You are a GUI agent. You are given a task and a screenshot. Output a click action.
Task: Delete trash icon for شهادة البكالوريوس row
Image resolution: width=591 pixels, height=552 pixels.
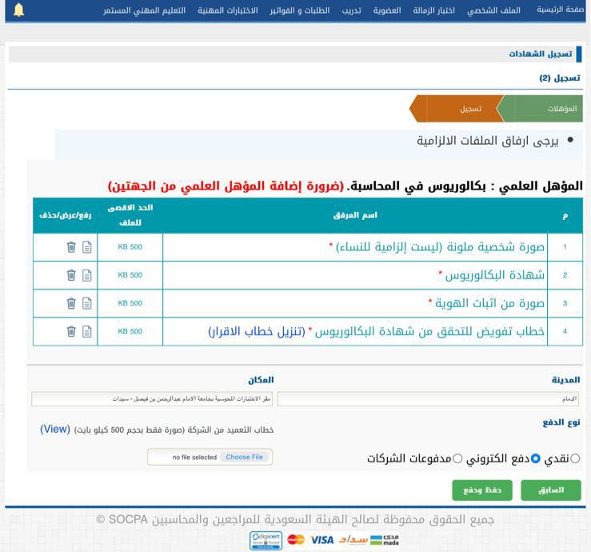click(71, 275)
